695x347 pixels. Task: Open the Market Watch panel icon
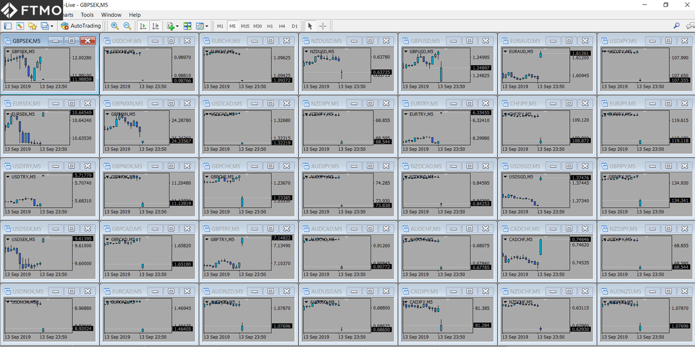point(8,26)
